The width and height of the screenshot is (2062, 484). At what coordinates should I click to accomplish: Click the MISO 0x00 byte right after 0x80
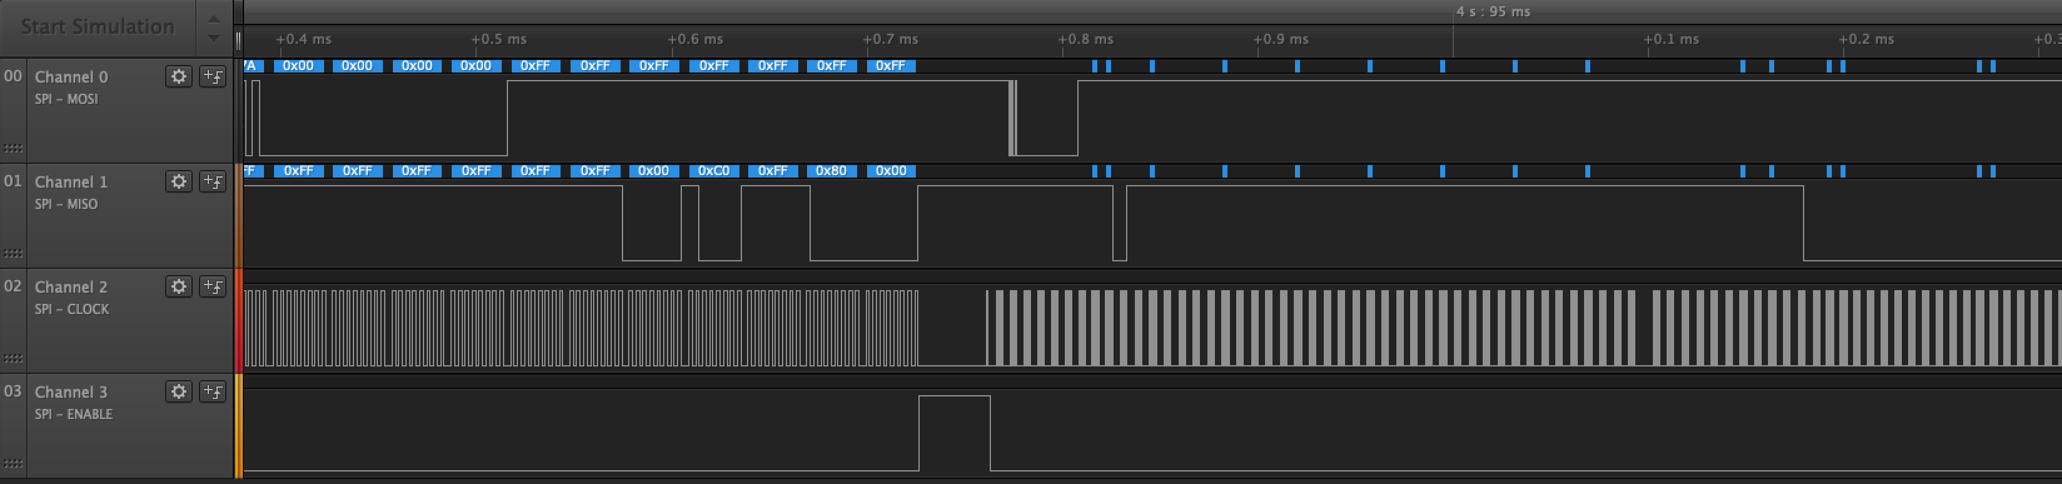[x=891, y=170]
